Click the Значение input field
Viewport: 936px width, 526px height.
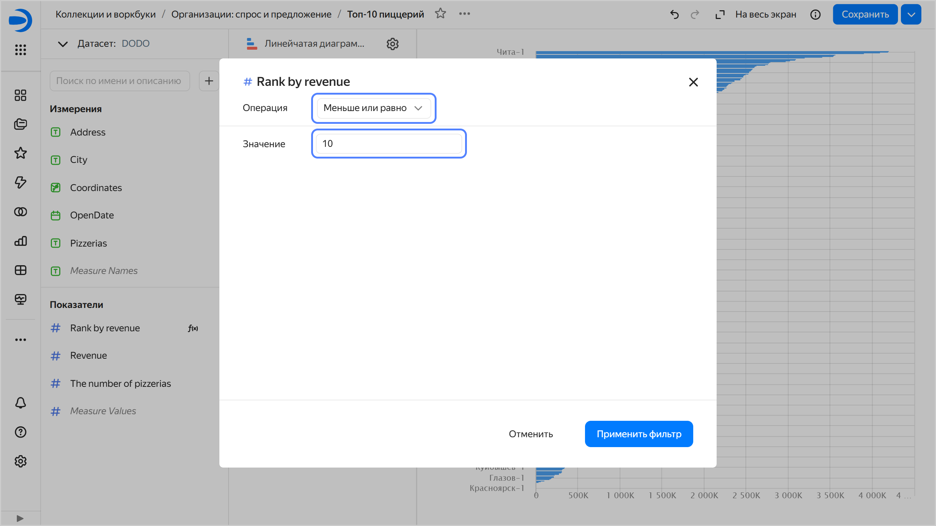(x=388, y=144)
